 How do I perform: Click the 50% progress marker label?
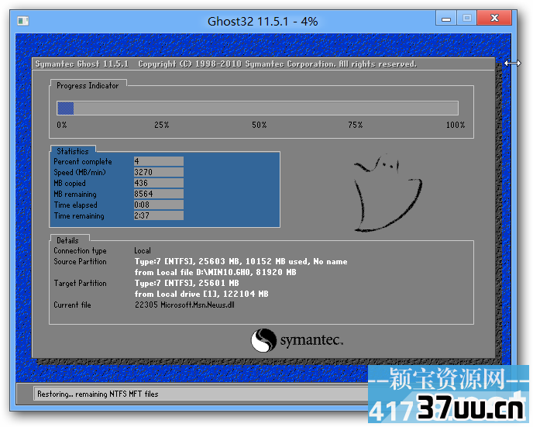(x=259, y=125)
